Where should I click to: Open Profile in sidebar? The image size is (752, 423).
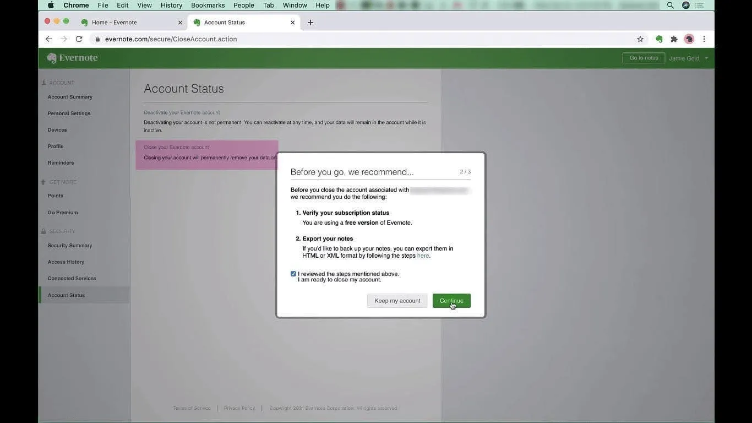click(x=56, y=147)
